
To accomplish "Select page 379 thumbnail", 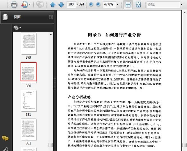I will pyautogui.click(x=29, y=43).
